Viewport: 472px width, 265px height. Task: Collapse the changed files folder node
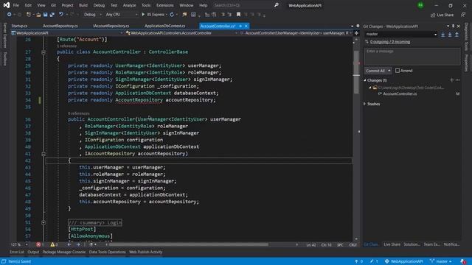(x=370, y=88)
